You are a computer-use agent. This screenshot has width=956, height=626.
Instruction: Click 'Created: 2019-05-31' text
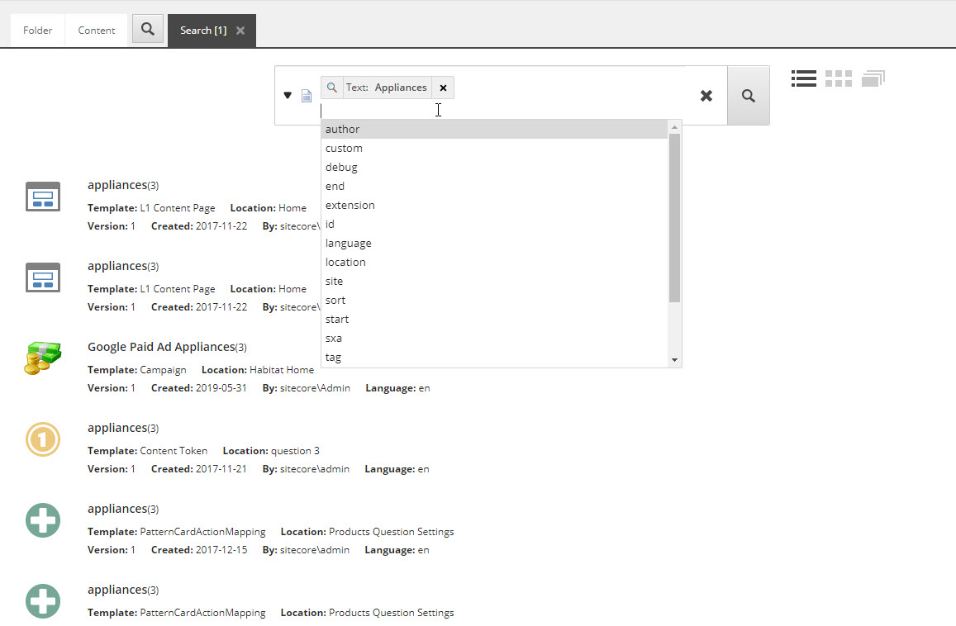[x=199, y=388]
